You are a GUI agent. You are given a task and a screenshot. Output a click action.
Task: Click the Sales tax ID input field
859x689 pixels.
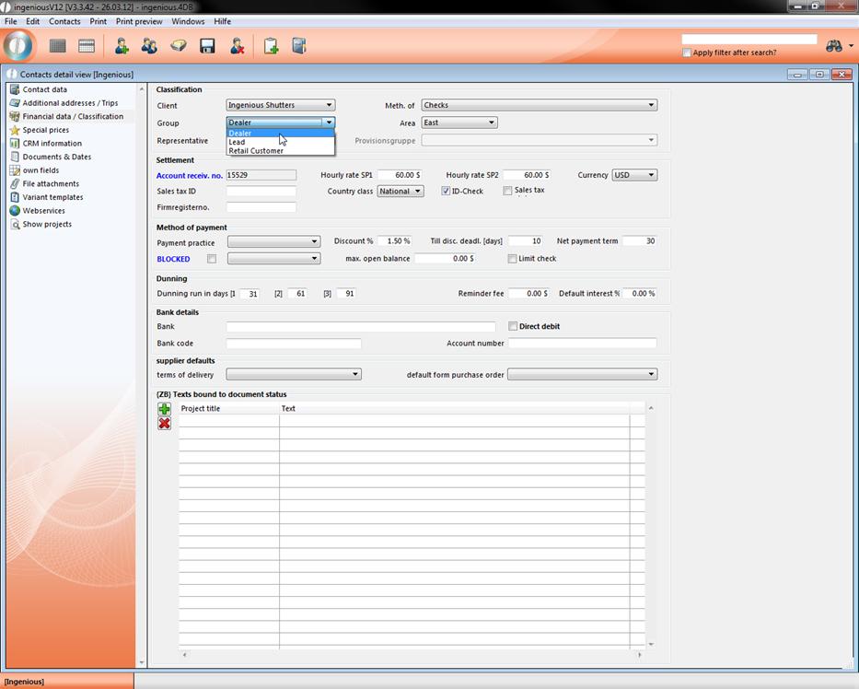[261, 192]
